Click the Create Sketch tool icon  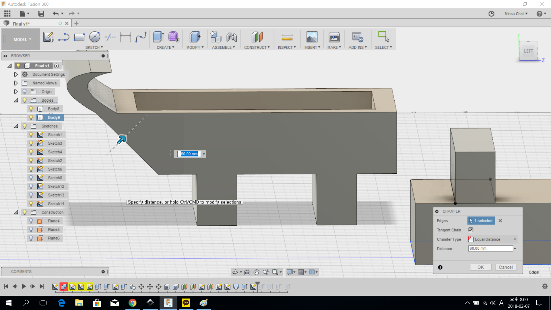tap(48, 37)
